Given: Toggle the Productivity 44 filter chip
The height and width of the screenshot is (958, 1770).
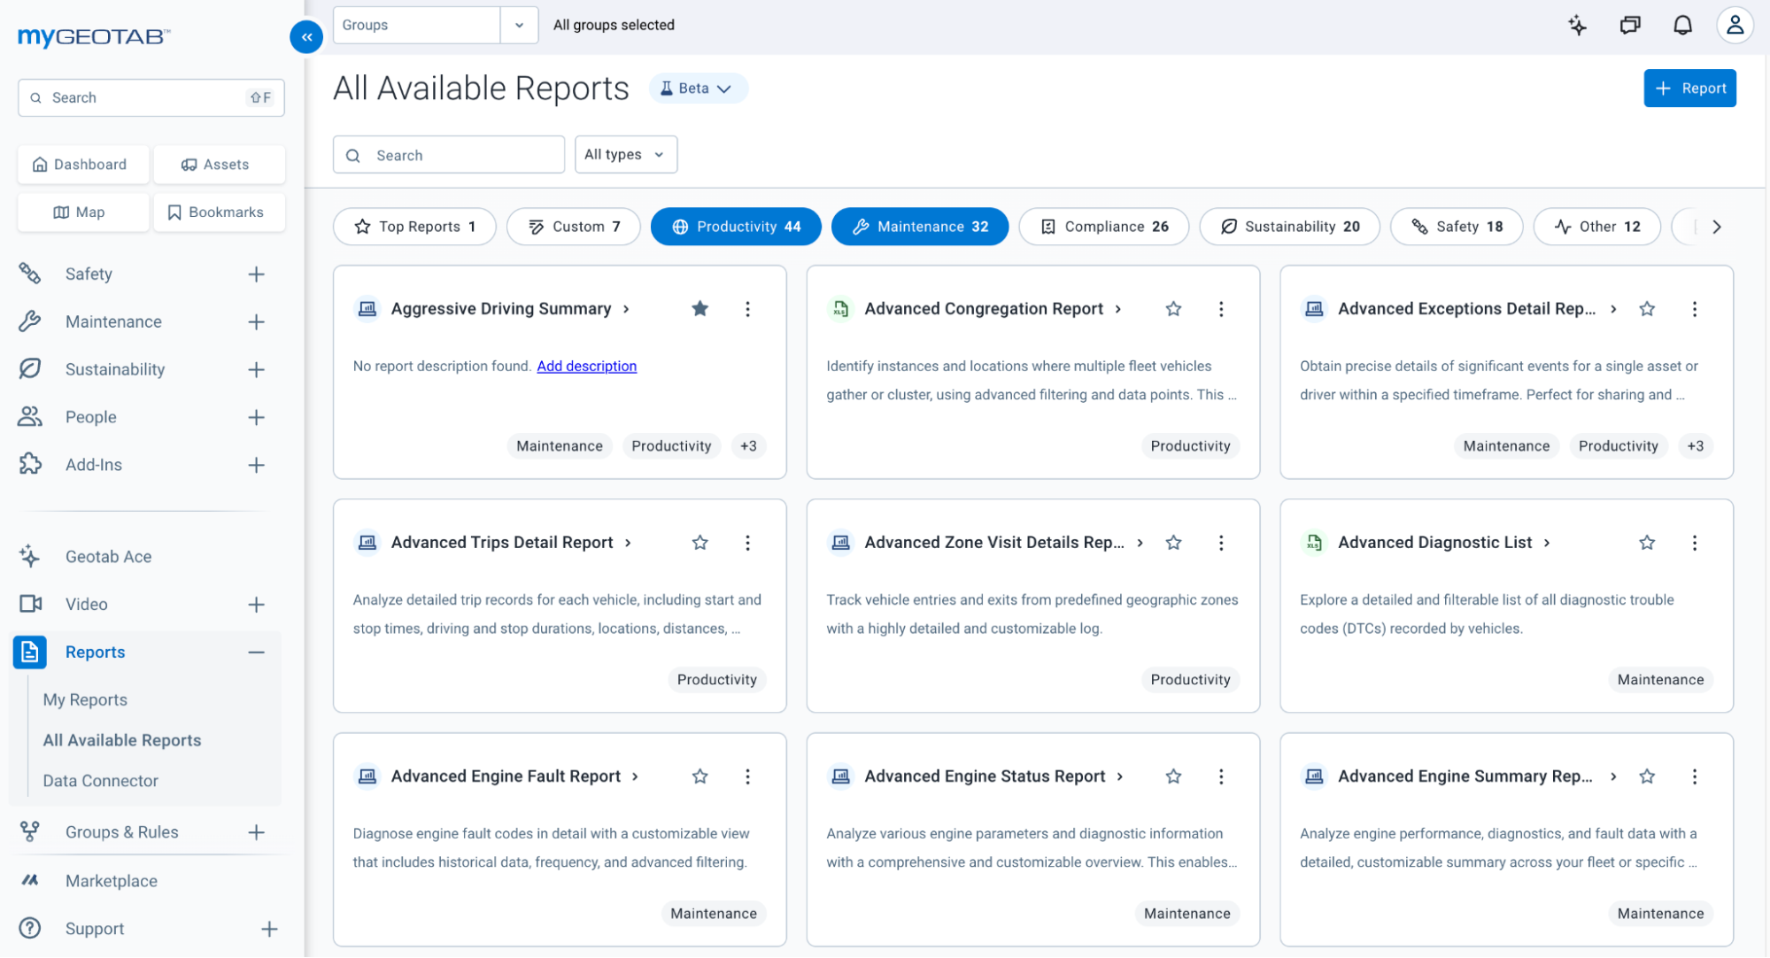Looking at the screenshot, I should point(736,227).
